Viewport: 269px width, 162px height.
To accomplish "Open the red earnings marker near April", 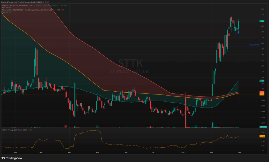I will (65, 126).
